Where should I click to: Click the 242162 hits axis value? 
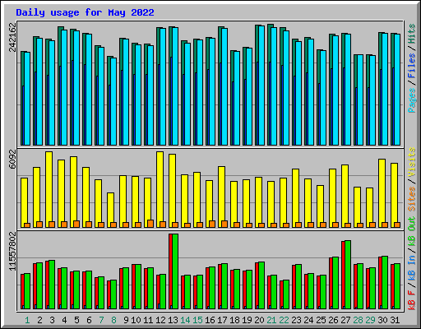point(12,37)
